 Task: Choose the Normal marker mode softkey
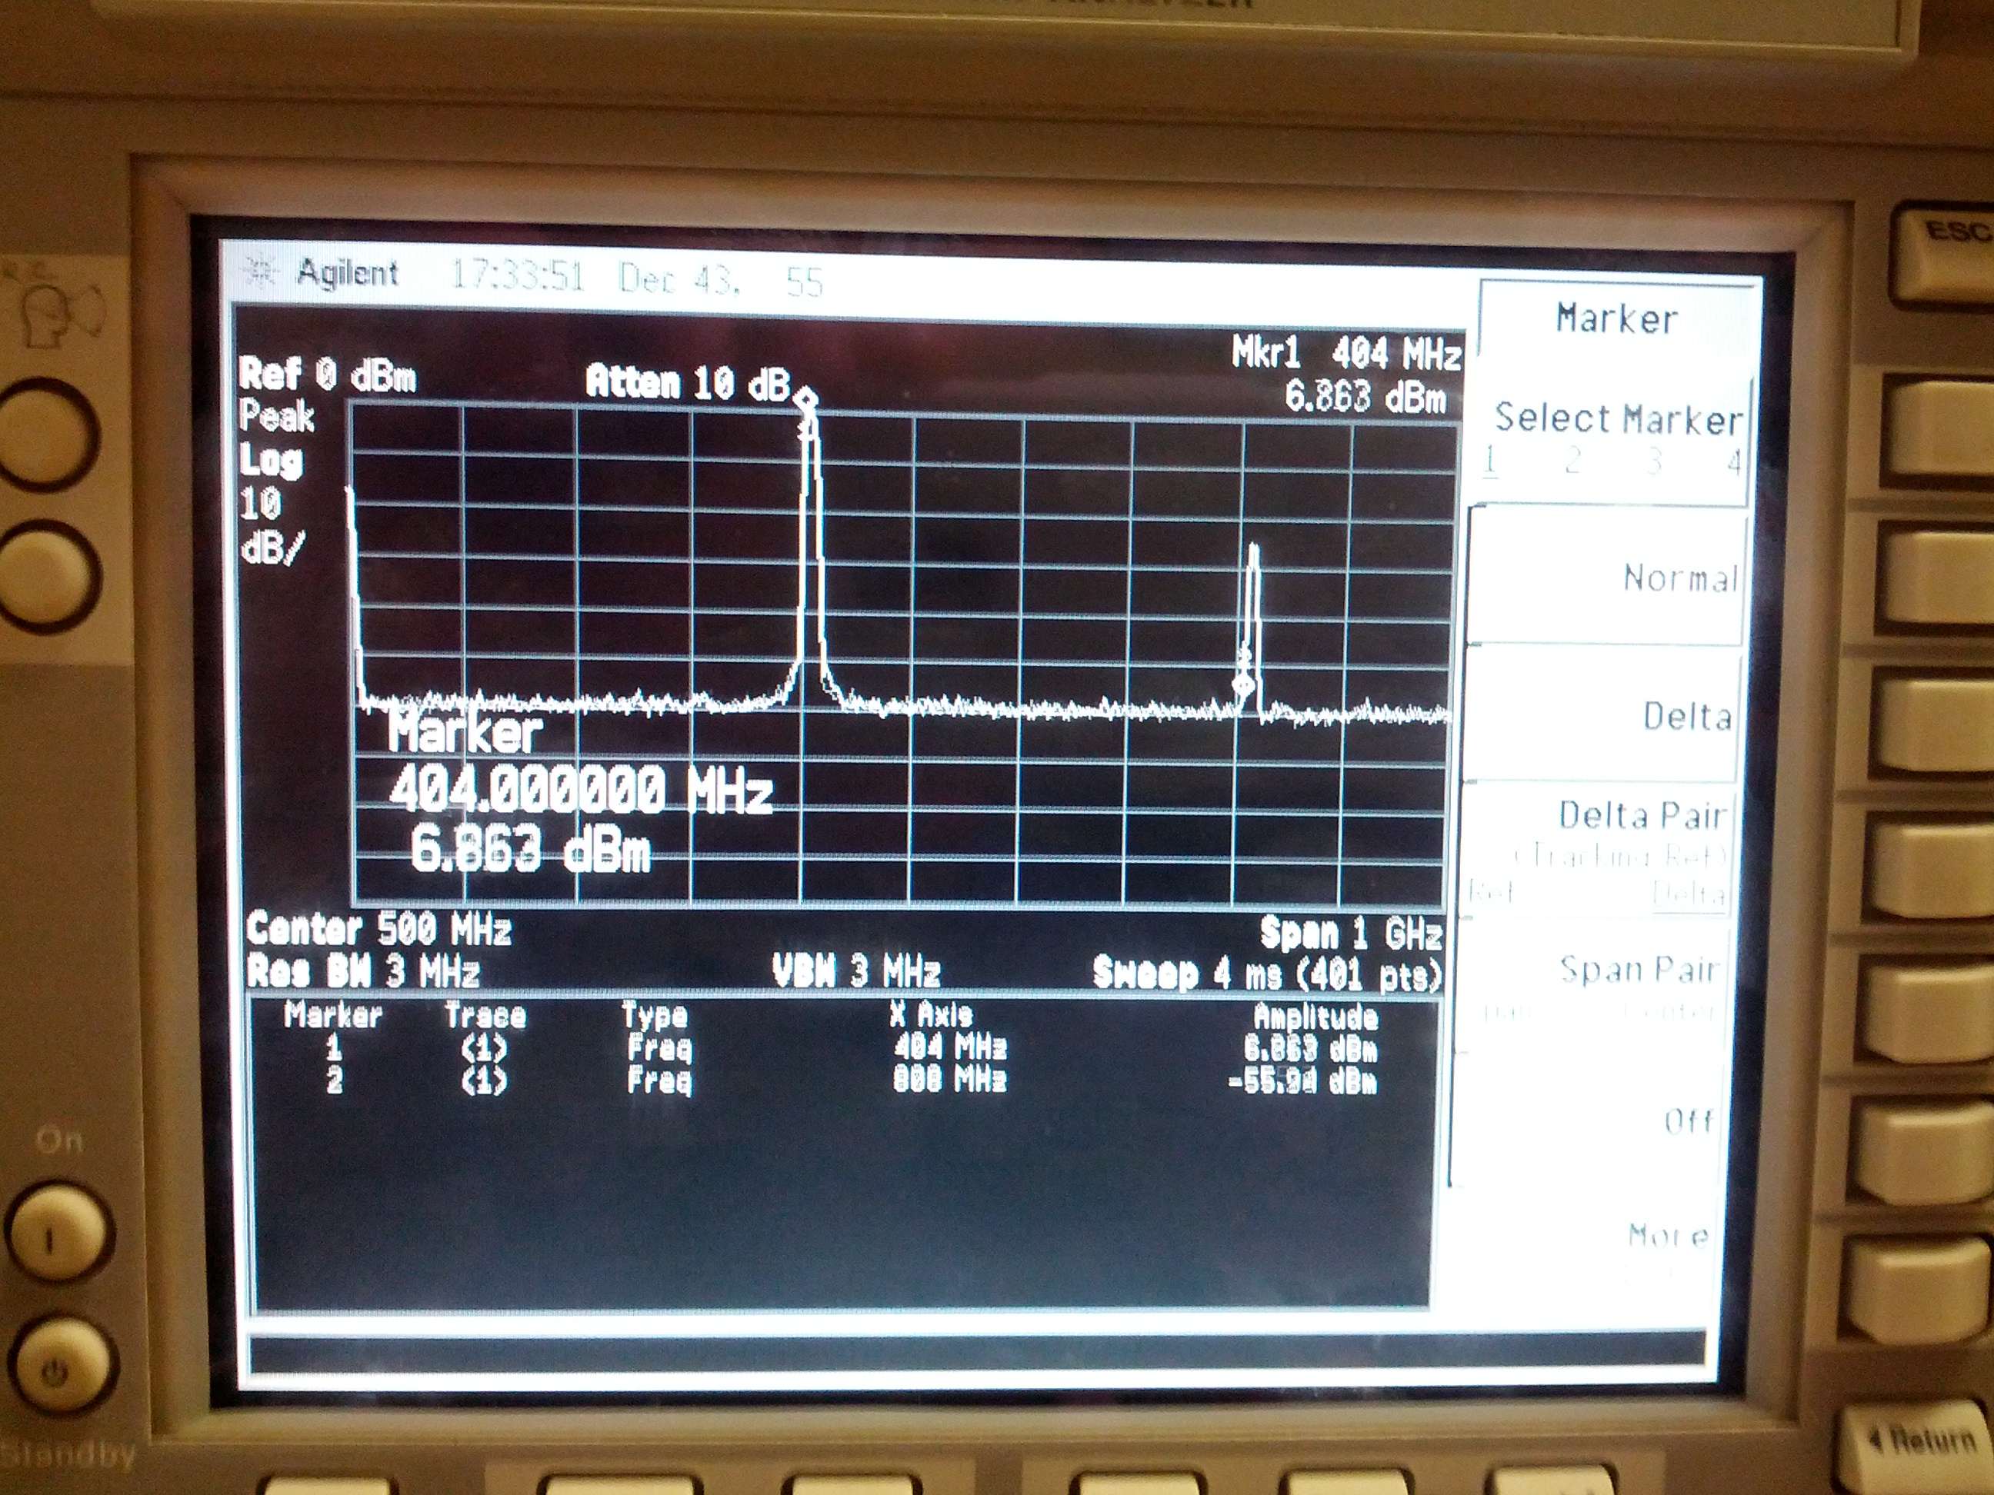tap(1679, 578)
